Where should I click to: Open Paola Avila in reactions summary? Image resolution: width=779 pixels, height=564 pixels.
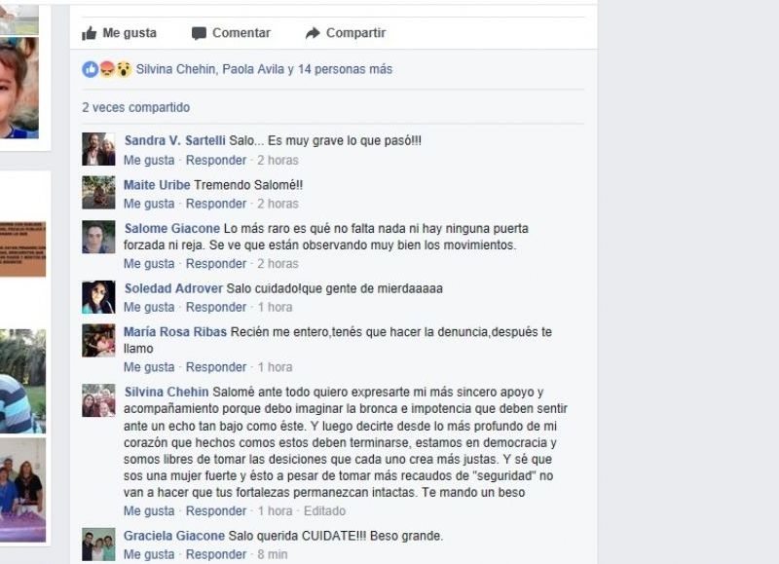pos(253,69)
